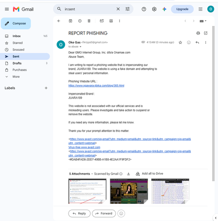Click the 'REPORT PHISHING' subject heading

tap(88, 33)
